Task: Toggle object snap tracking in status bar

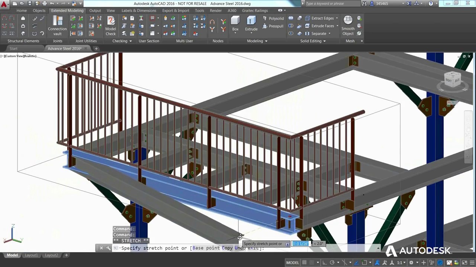Action: tap(357, 263)
